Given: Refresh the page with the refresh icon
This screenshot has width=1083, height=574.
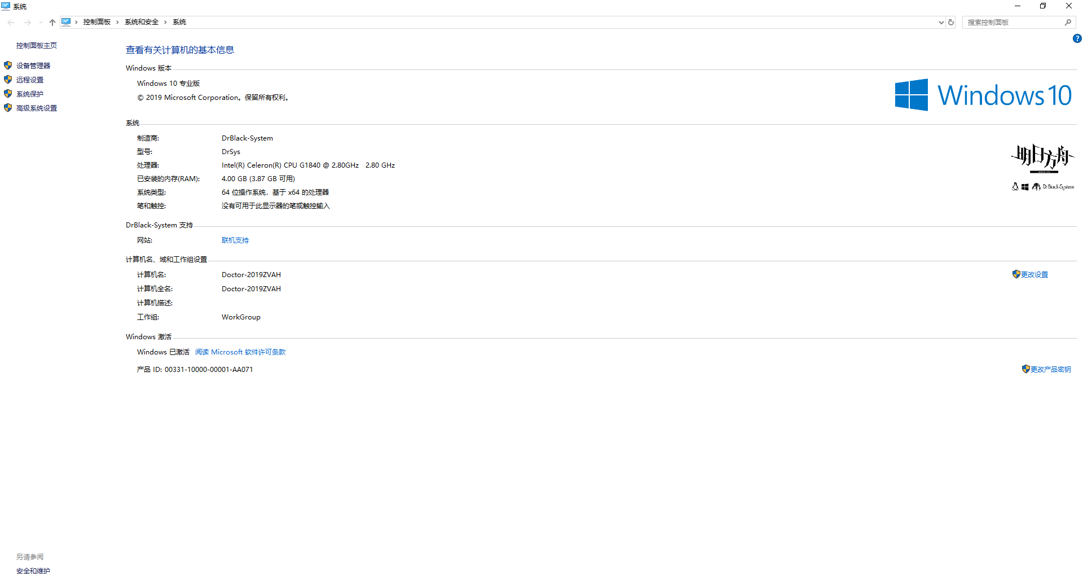Looking at the screenshot, I should [x=951, y=23].
